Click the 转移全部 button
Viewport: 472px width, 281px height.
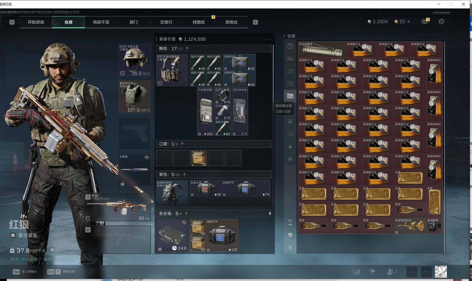(61, 272)
